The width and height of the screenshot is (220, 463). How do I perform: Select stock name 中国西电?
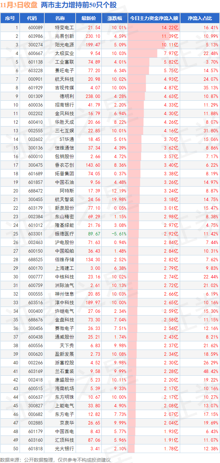click(65, 431)
